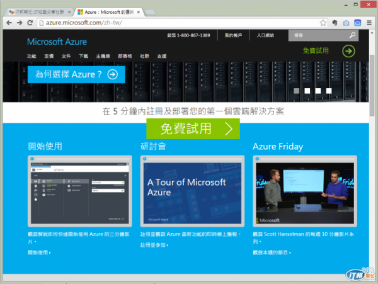Open the Azure Friday video thumbnail
This screenshot has height=284, width=378.
(305, 191)
